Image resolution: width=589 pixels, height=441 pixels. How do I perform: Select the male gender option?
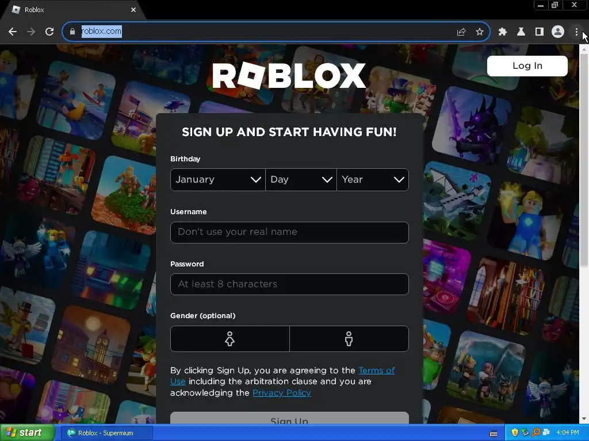[349, 339]
